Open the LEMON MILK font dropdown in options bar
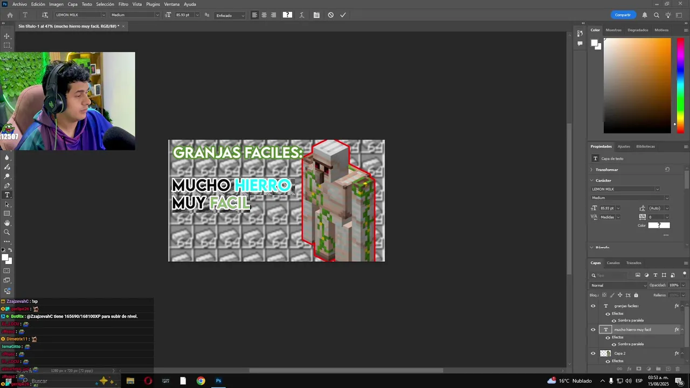Image resolution: width=690 pixels, height=388 pixels. click(x=103, y=15)
